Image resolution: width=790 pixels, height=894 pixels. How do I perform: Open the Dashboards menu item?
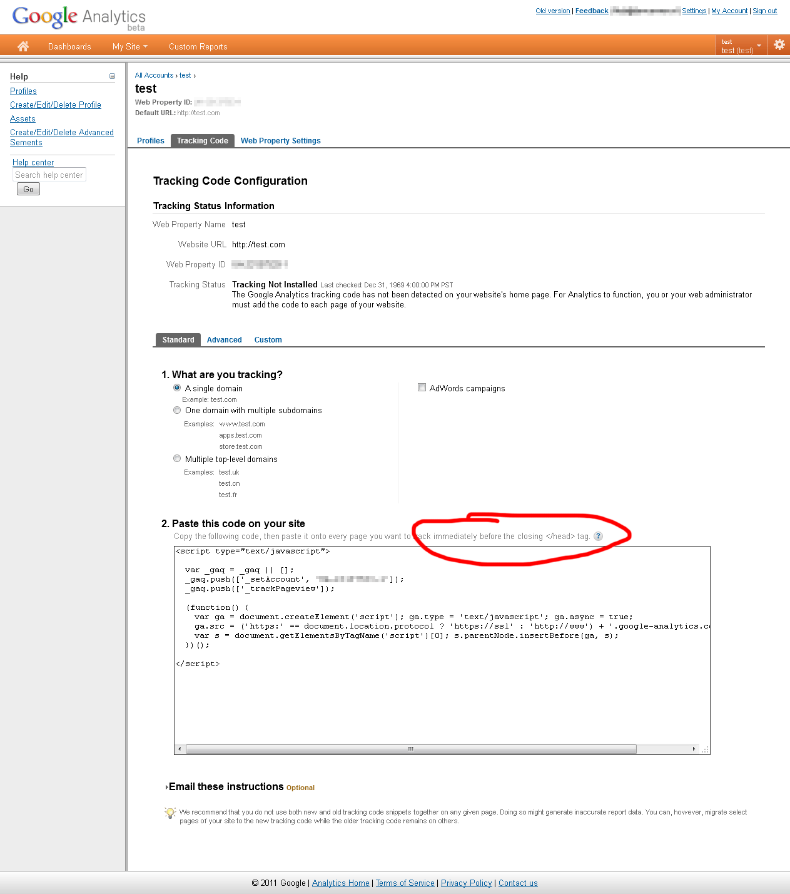69,46
